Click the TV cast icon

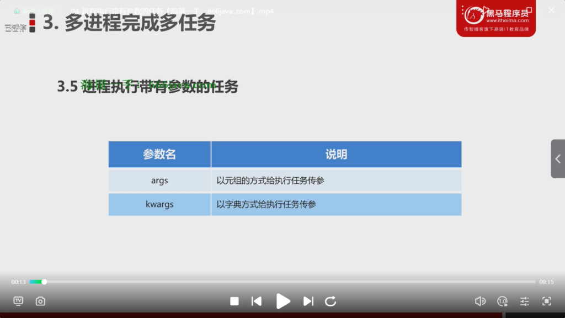18,301
